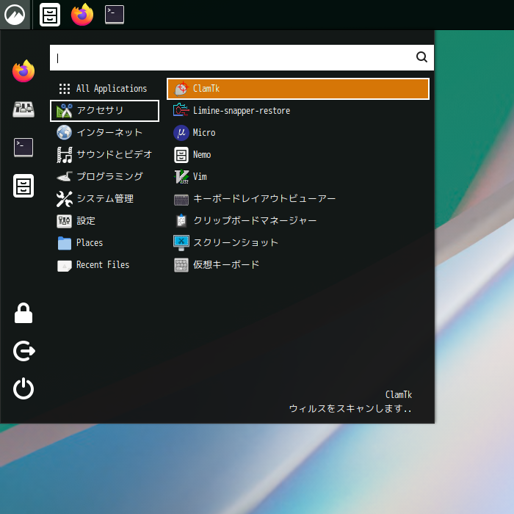Open the Recent Files category
514x514 pixels.
pyautogui.click(x=104, y=265)
